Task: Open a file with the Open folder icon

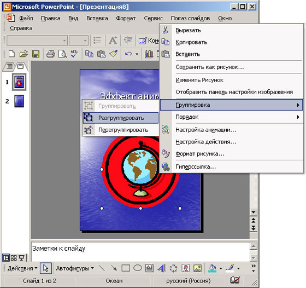Action: point(23,54)
